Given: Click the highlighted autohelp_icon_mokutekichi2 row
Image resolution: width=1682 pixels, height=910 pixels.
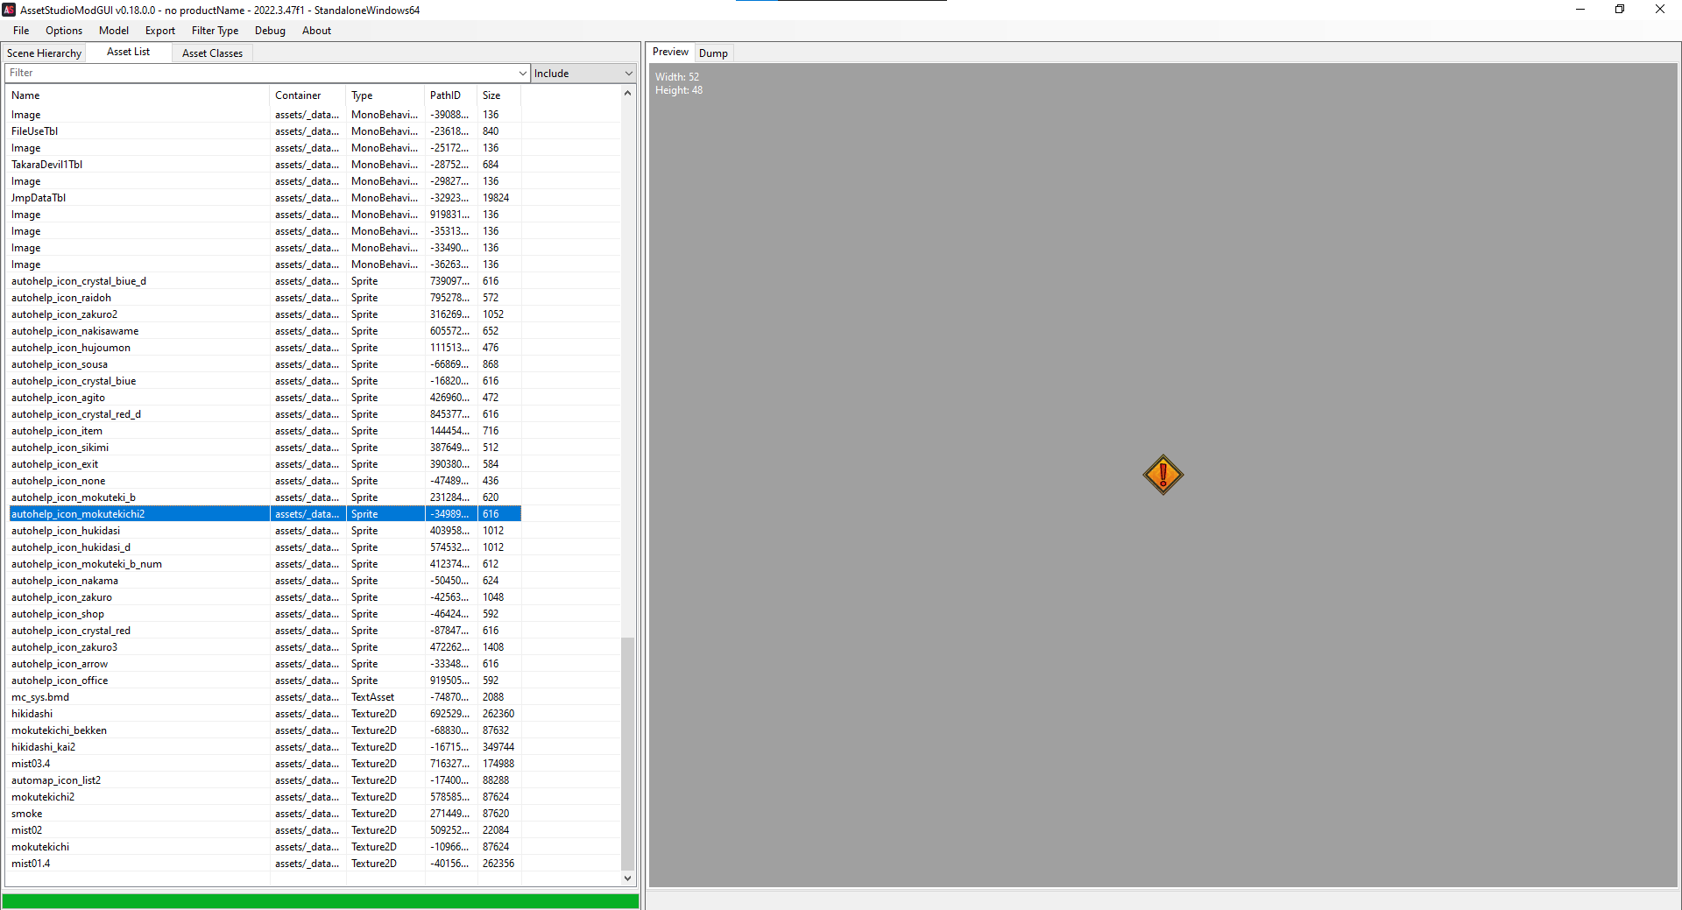Looking at the screenshot, I should 265,514.
